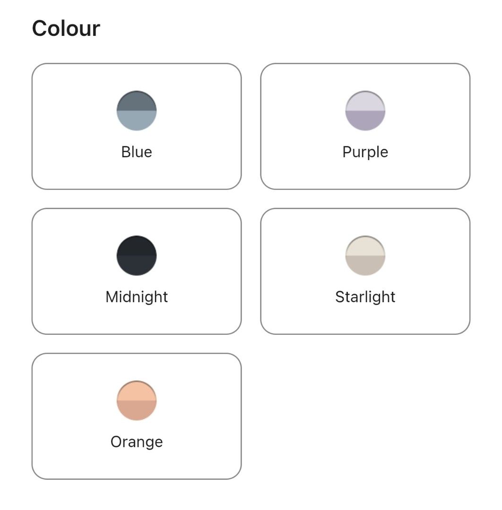Select the Midnight colour option
502x510 pixels.
pyautogui.click(x=137, y=270)
